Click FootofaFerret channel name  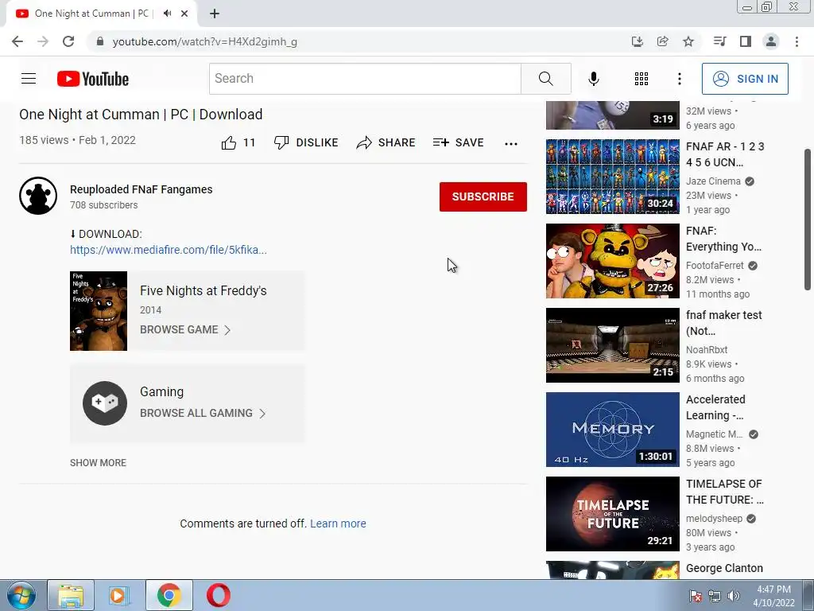pos(715,266)
